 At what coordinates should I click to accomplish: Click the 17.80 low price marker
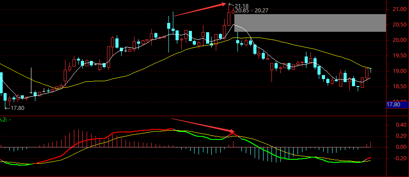[17, 107]
